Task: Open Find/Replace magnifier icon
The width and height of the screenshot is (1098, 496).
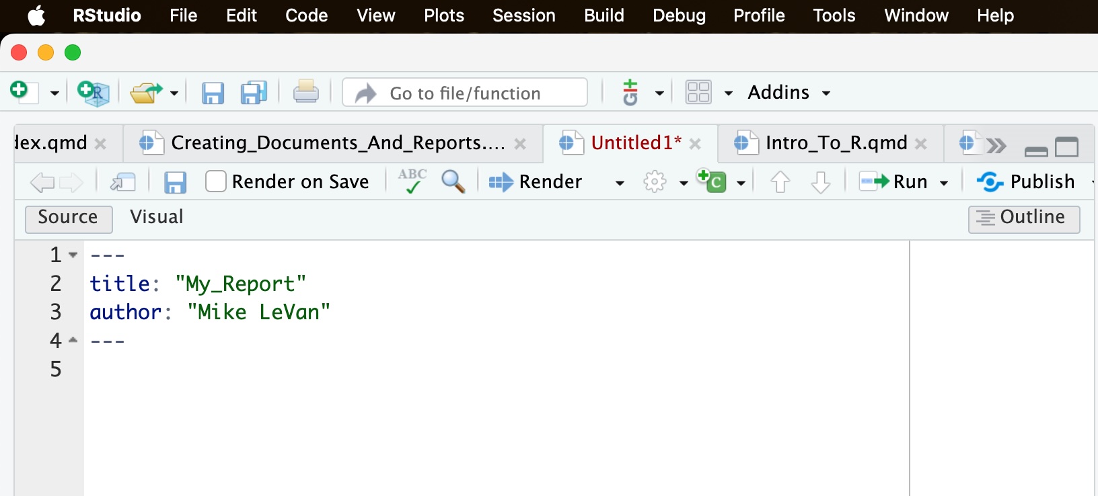Action: 453,181
